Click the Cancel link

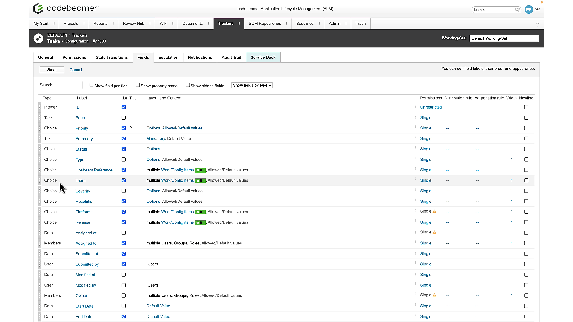[x=76, y=70]
